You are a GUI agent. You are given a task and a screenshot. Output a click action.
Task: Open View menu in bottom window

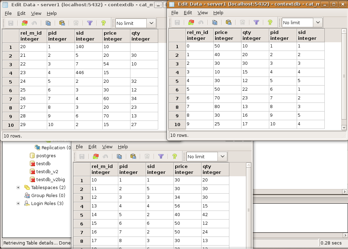point(107,146)
